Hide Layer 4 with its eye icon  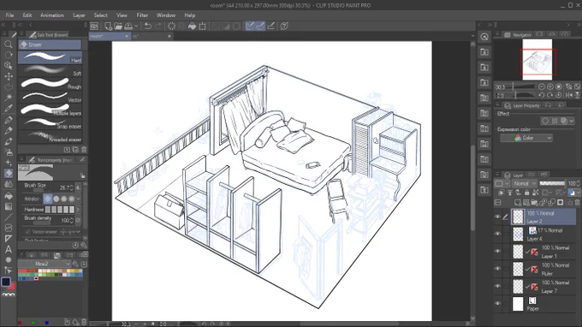(498, 234)
